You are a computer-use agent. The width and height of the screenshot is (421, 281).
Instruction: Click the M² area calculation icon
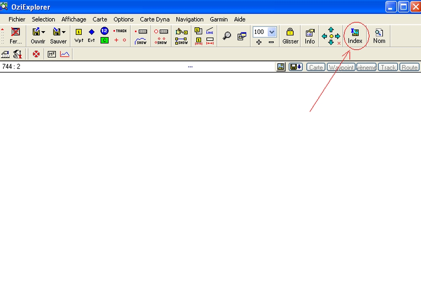coord(52,54)
